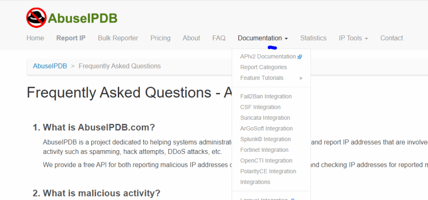428x200 pixels.
Task: Open Bulk Reporter in the navbar
Action: click(118, 38)
